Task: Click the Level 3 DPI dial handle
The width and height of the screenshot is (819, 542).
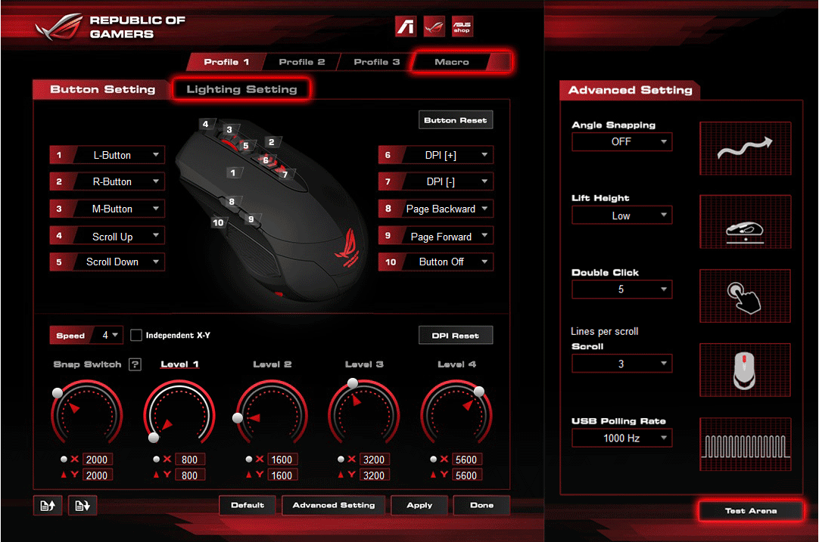Action: pyautogui.click(x=352, y=384)
